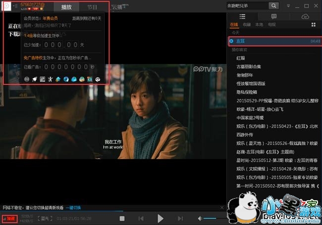Click the picture-frame privilege icon
The height and width of the screenshot is (225, 322).
[43, 79]
